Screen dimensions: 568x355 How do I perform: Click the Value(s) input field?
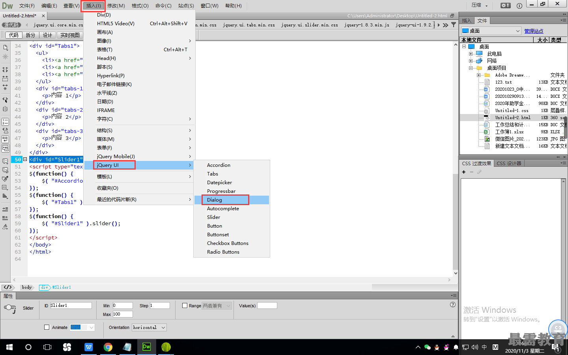tap(267, 306)
